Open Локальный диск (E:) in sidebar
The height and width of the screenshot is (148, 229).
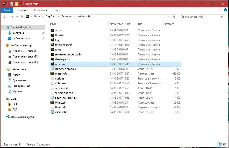coord(25,62)
